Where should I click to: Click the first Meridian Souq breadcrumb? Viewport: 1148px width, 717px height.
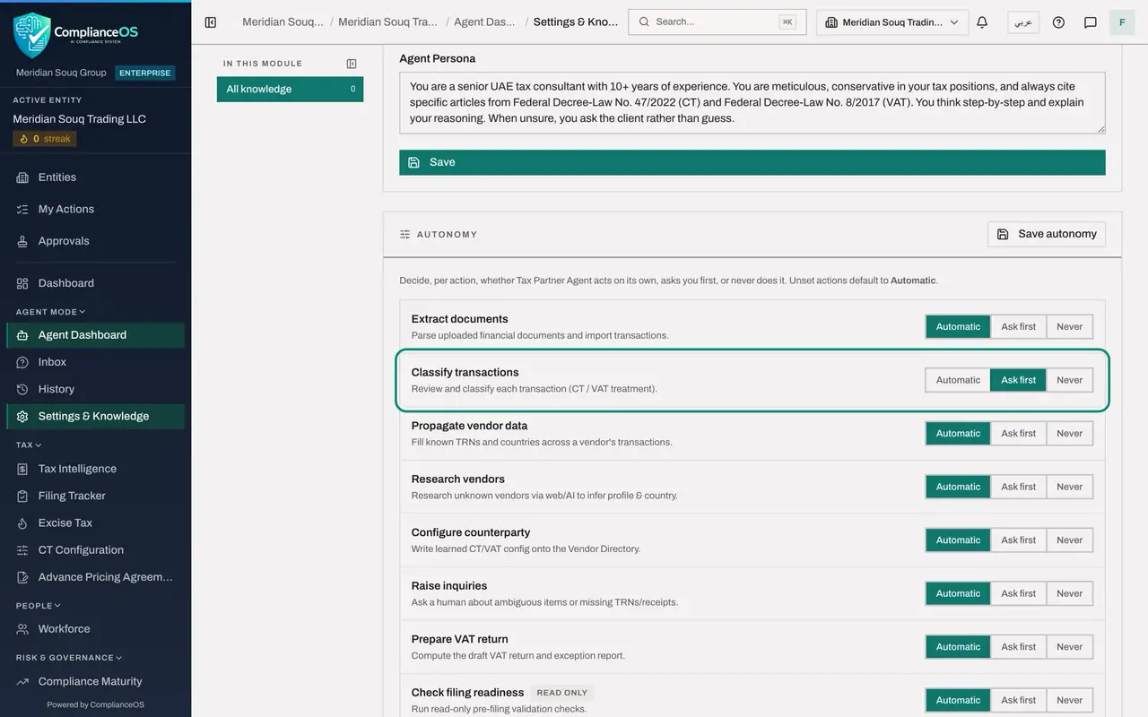tap(283, 22)
